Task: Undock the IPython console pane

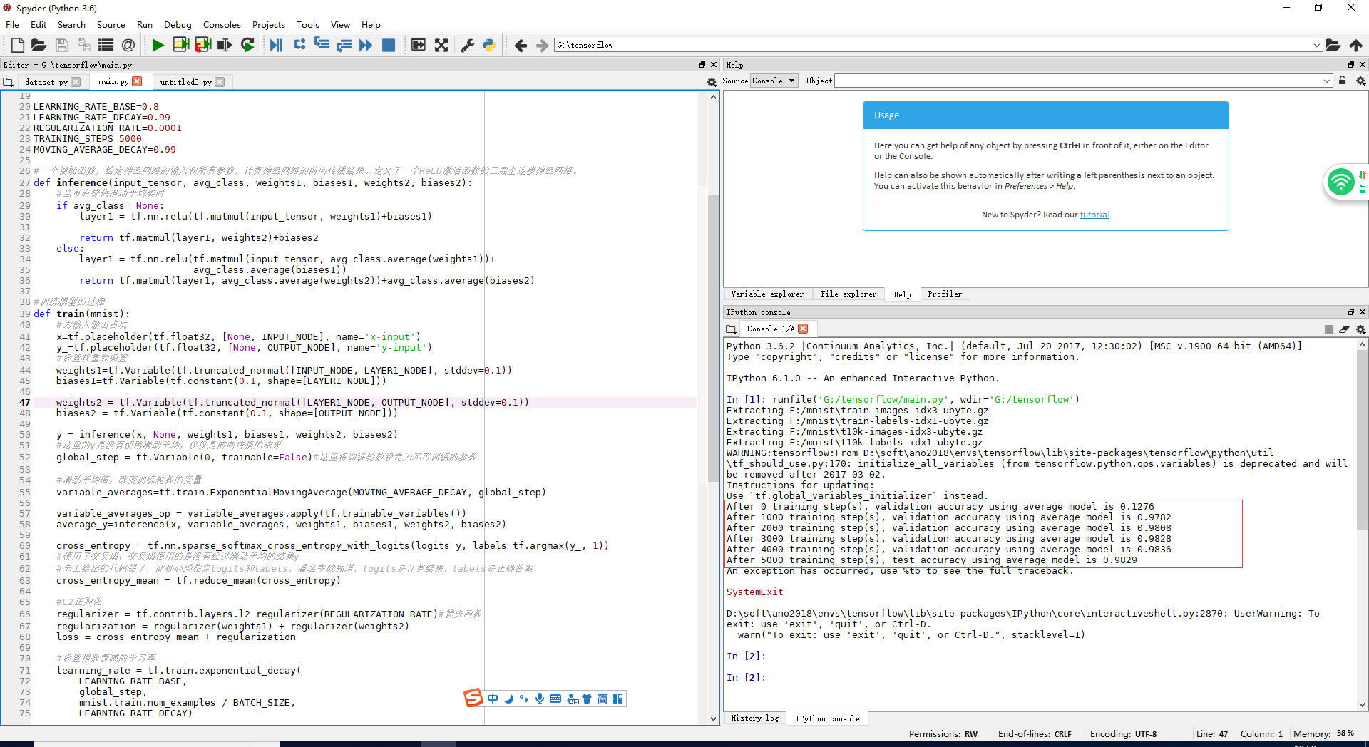Action: (x=1350, y=311)
